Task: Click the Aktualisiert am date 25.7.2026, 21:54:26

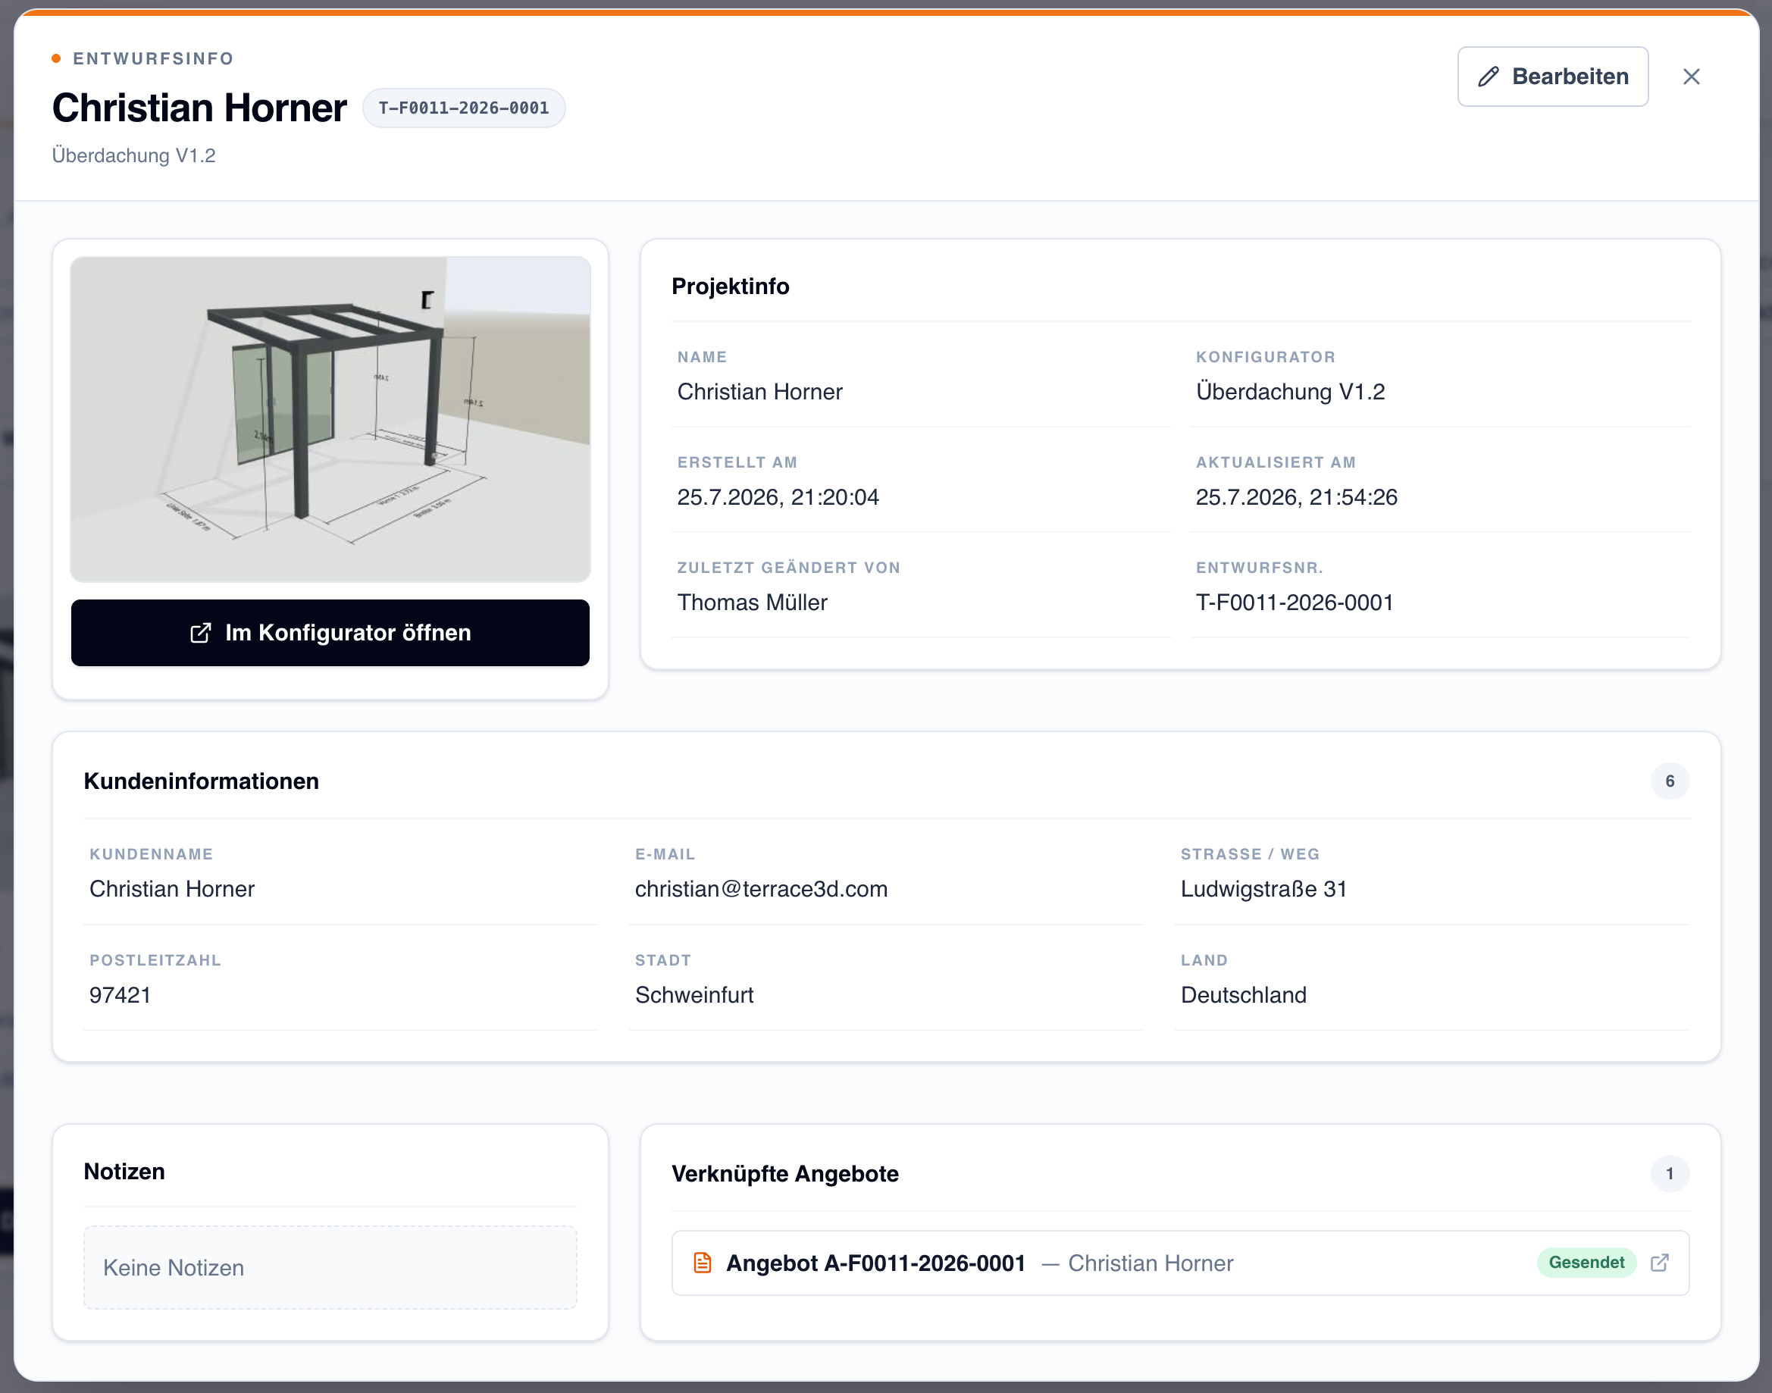Action: pos(1297,497)
